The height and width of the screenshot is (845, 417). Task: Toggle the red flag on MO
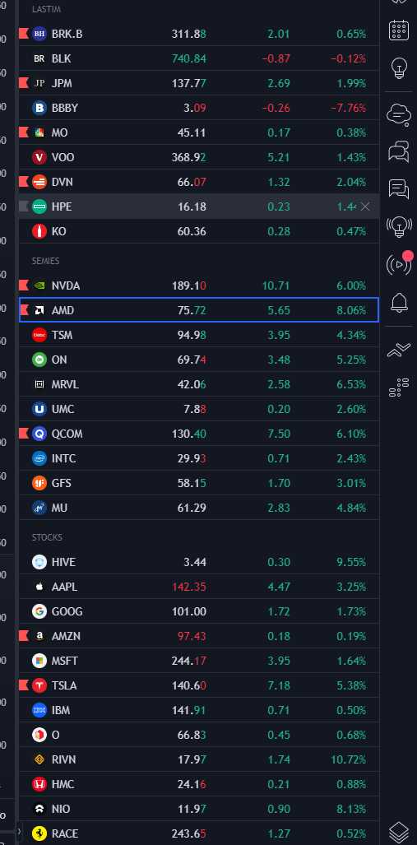(24, 132)
